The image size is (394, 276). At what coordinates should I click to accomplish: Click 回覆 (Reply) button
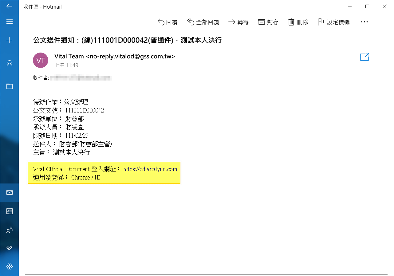(x=167, y=22)
